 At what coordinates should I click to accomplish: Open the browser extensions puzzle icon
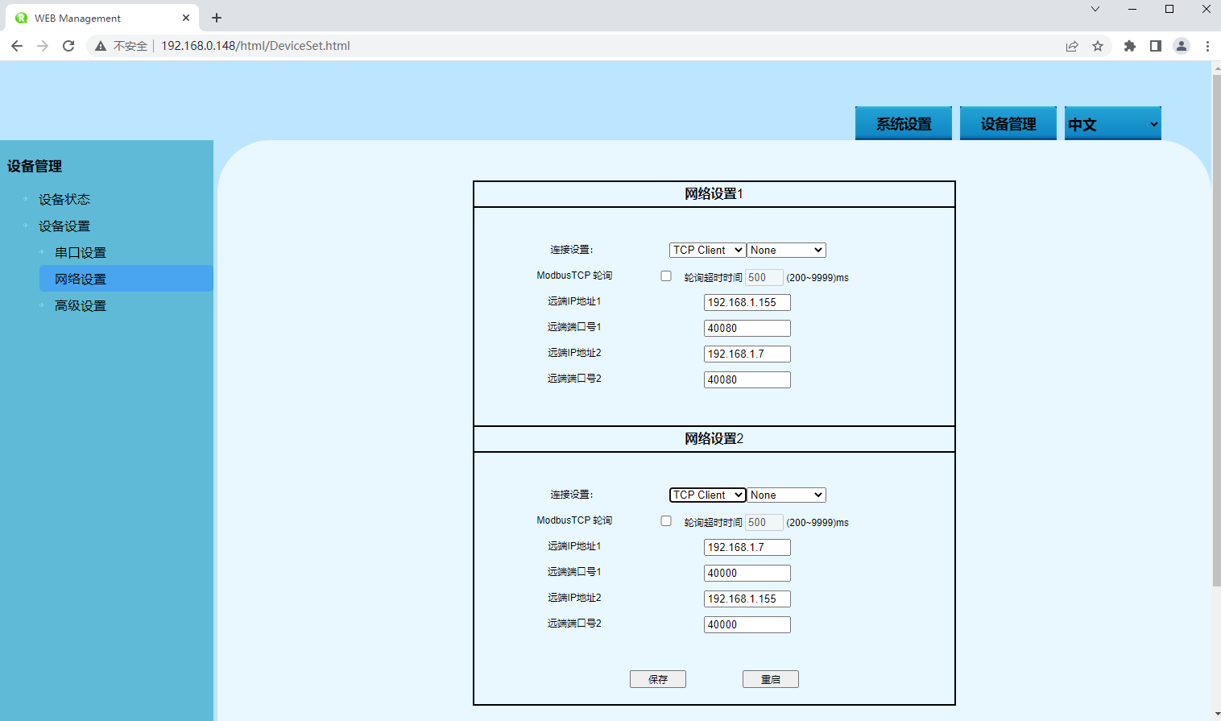(x=1130, y=46)
